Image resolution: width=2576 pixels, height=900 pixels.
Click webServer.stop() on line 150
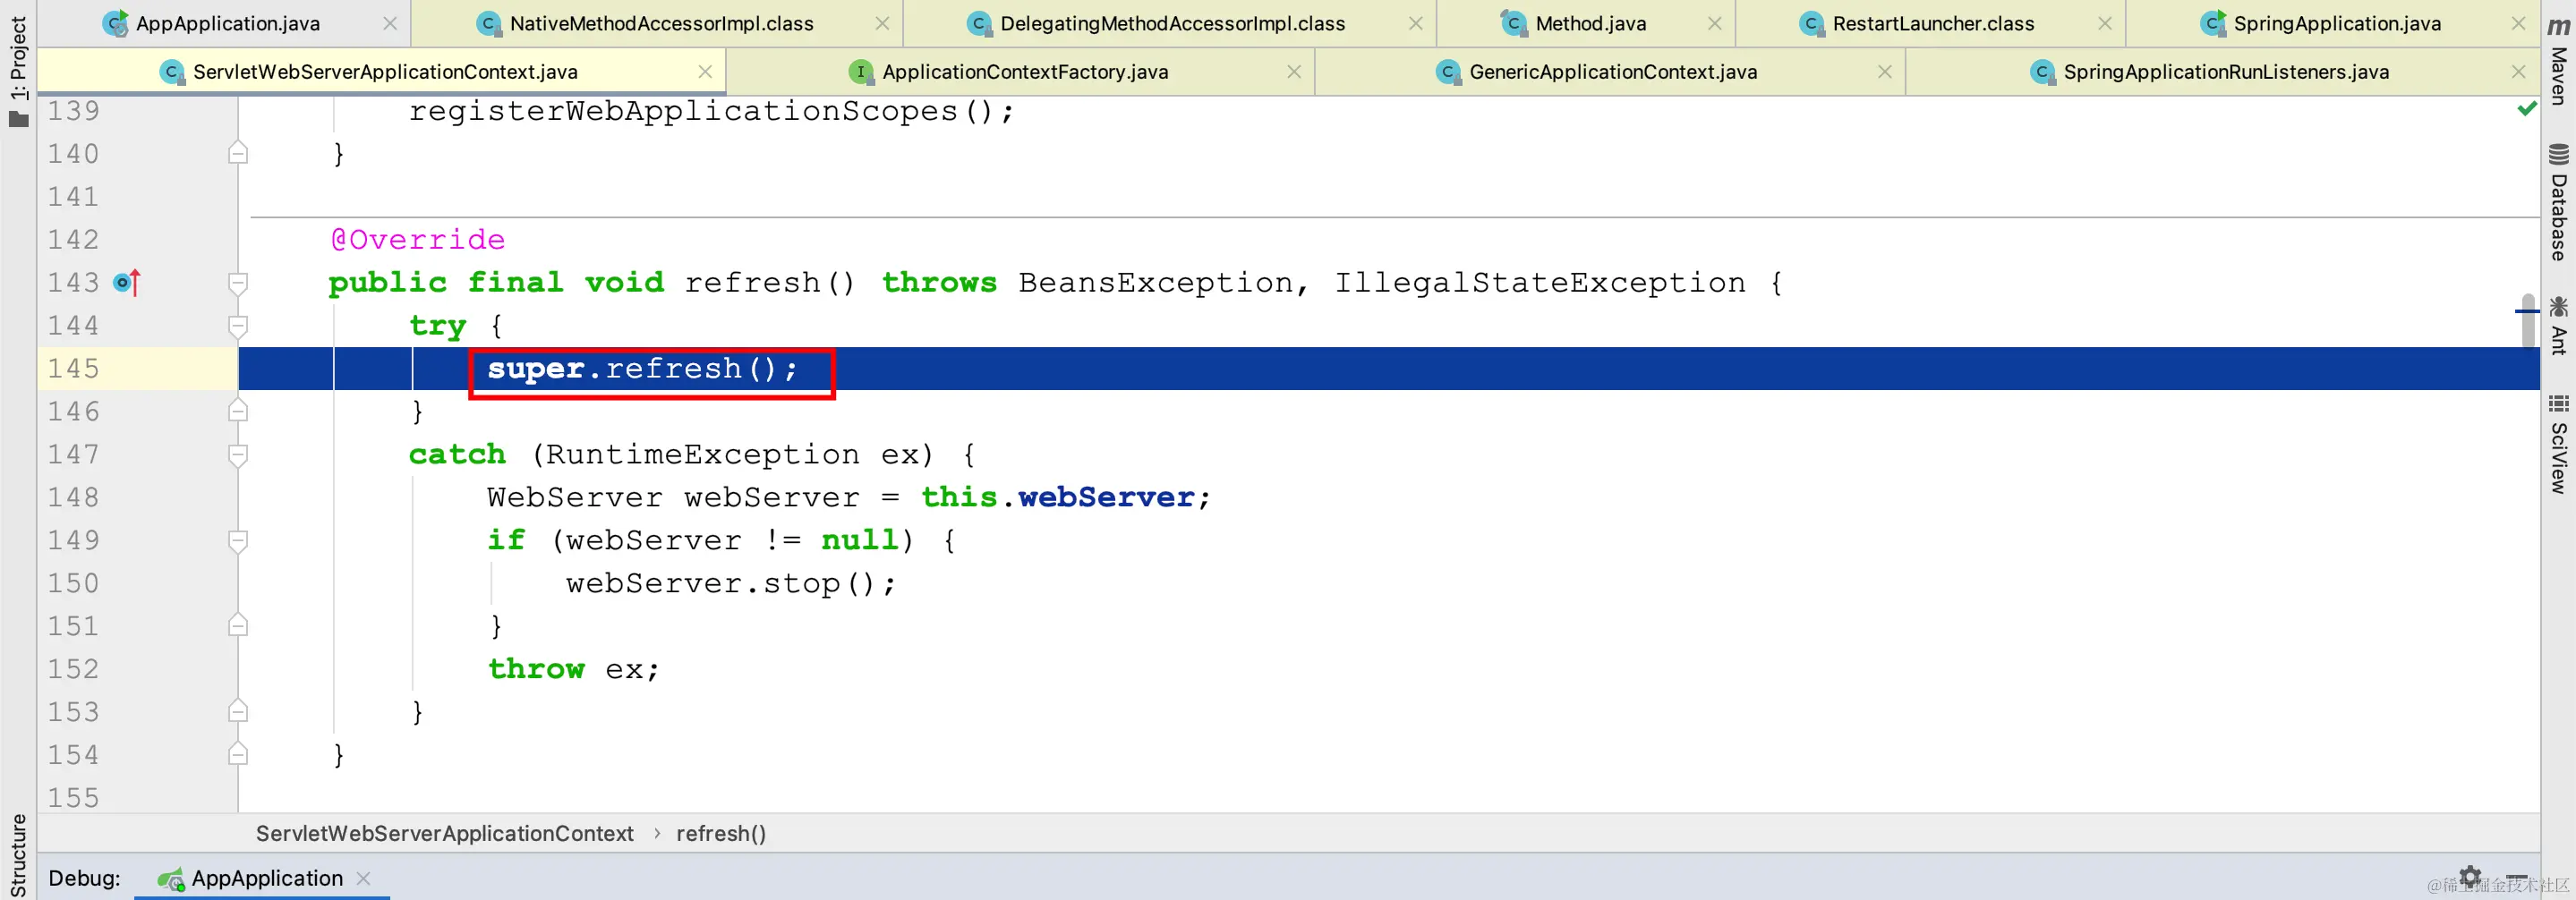pos(731,583)
